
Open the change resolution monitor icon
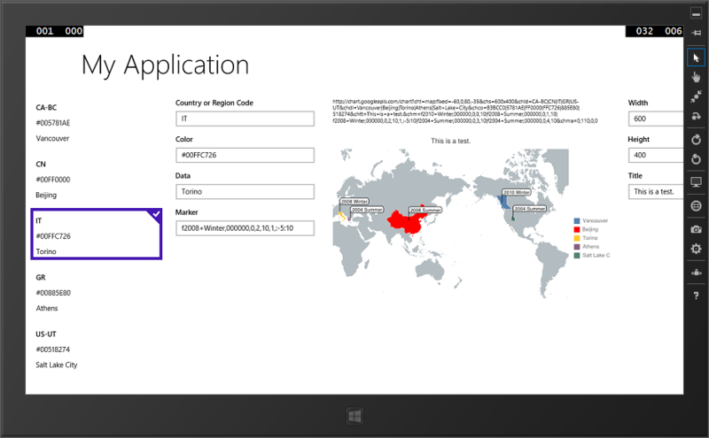point(696,182)
